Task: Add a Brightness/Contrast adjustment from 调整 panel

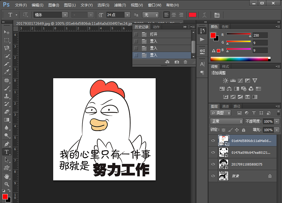Action: [225, 80]
